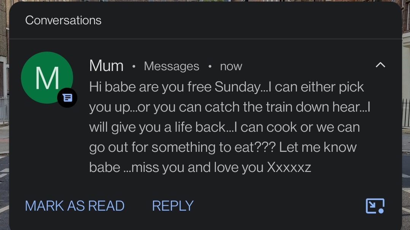Image resolution: width=410 pixels, height=230 pixels.
Task: Click the "Messages" app name label
Action: (x=171, y=66)
